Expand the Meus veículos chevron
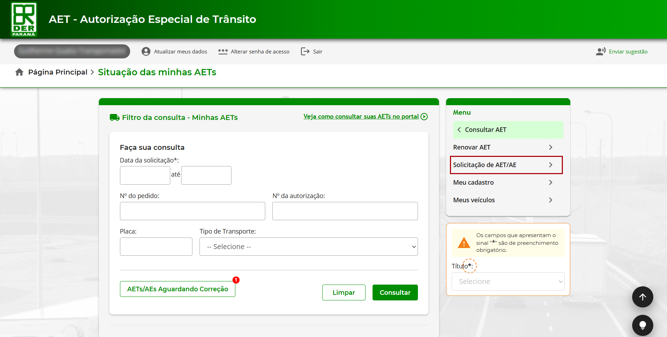This screenshot has width=667, height=337. (551, 200)
